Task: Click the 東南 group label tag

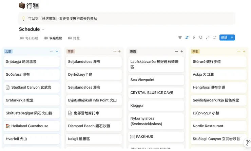Action: pos(133,51)
